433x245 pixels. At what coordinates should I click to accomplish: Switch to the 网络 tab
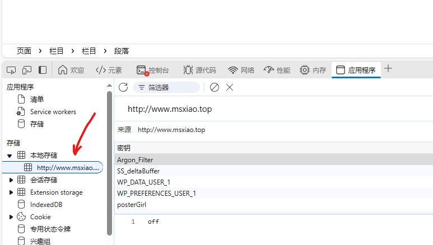point(241,70)
